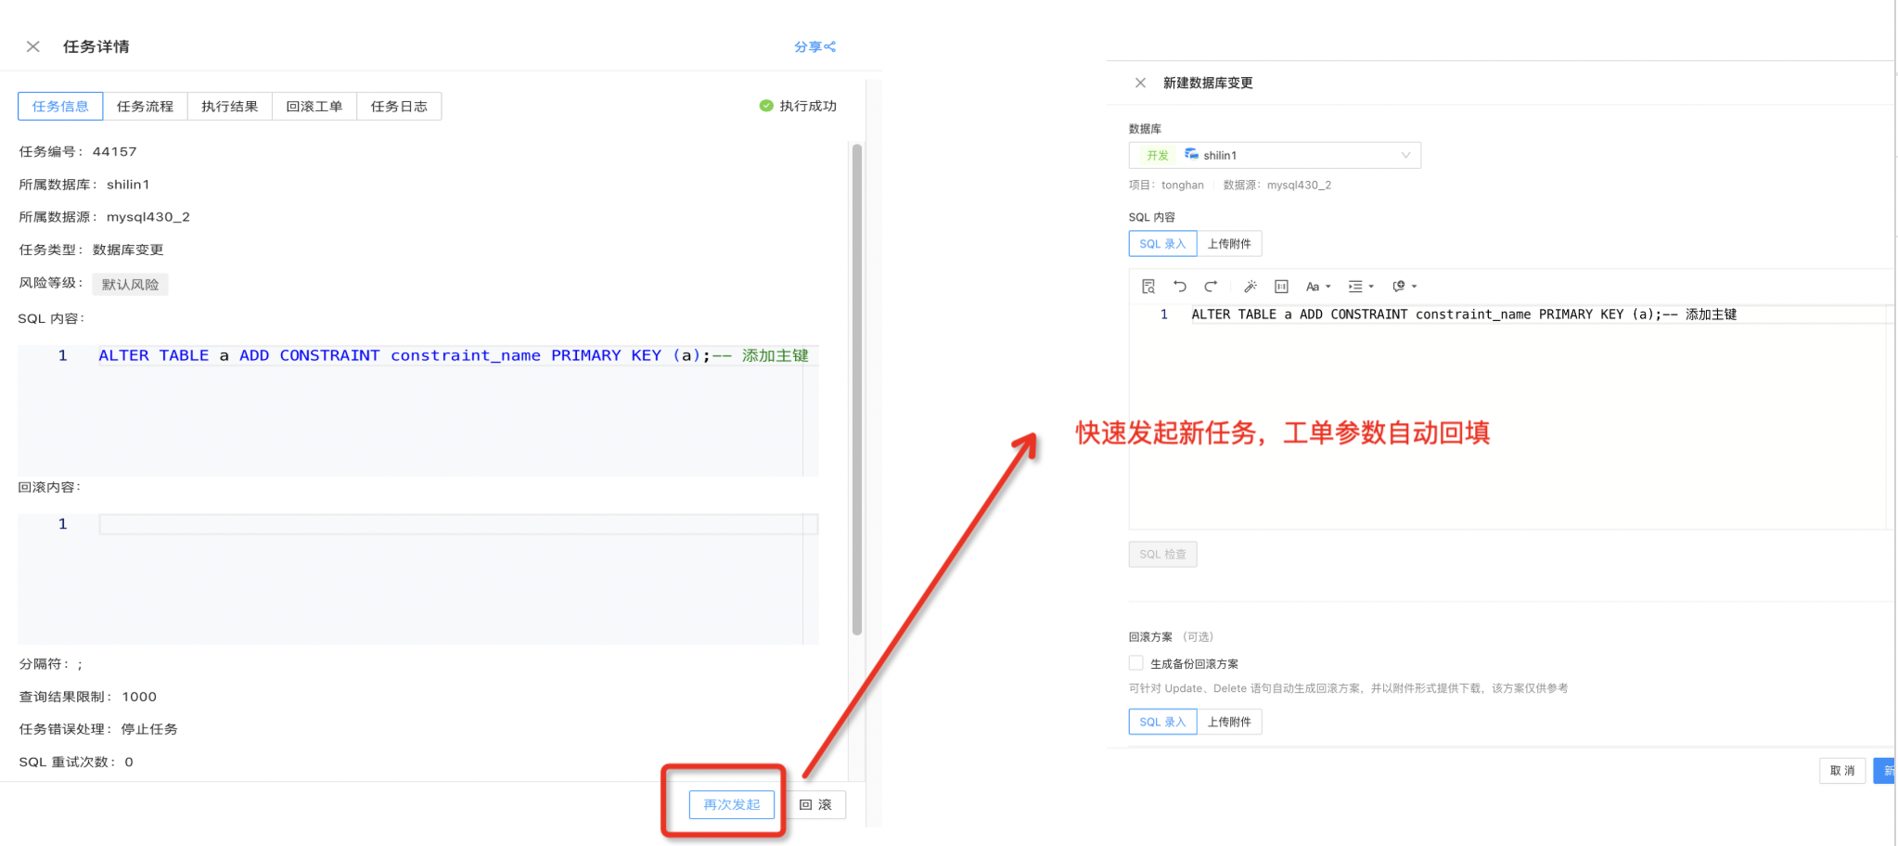The width and height of the screenshot is (1898, 846).
Task: Select the SQL beautify magic wand icon
Action: point(1250,286)
